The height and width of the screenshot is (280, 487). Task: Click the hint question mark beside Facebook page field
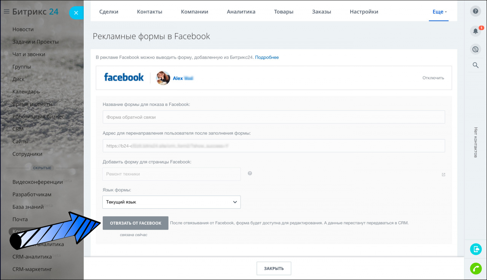[250, 173]
